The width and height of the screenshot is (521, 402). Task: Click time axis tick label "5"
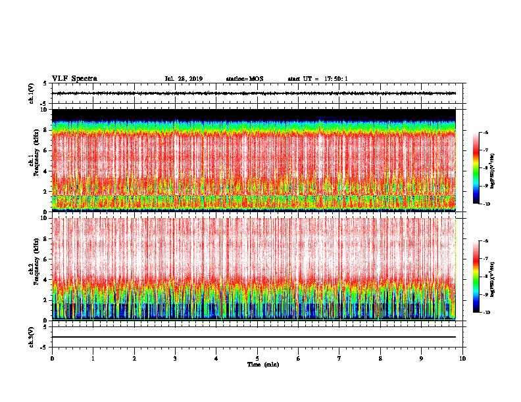257,358
